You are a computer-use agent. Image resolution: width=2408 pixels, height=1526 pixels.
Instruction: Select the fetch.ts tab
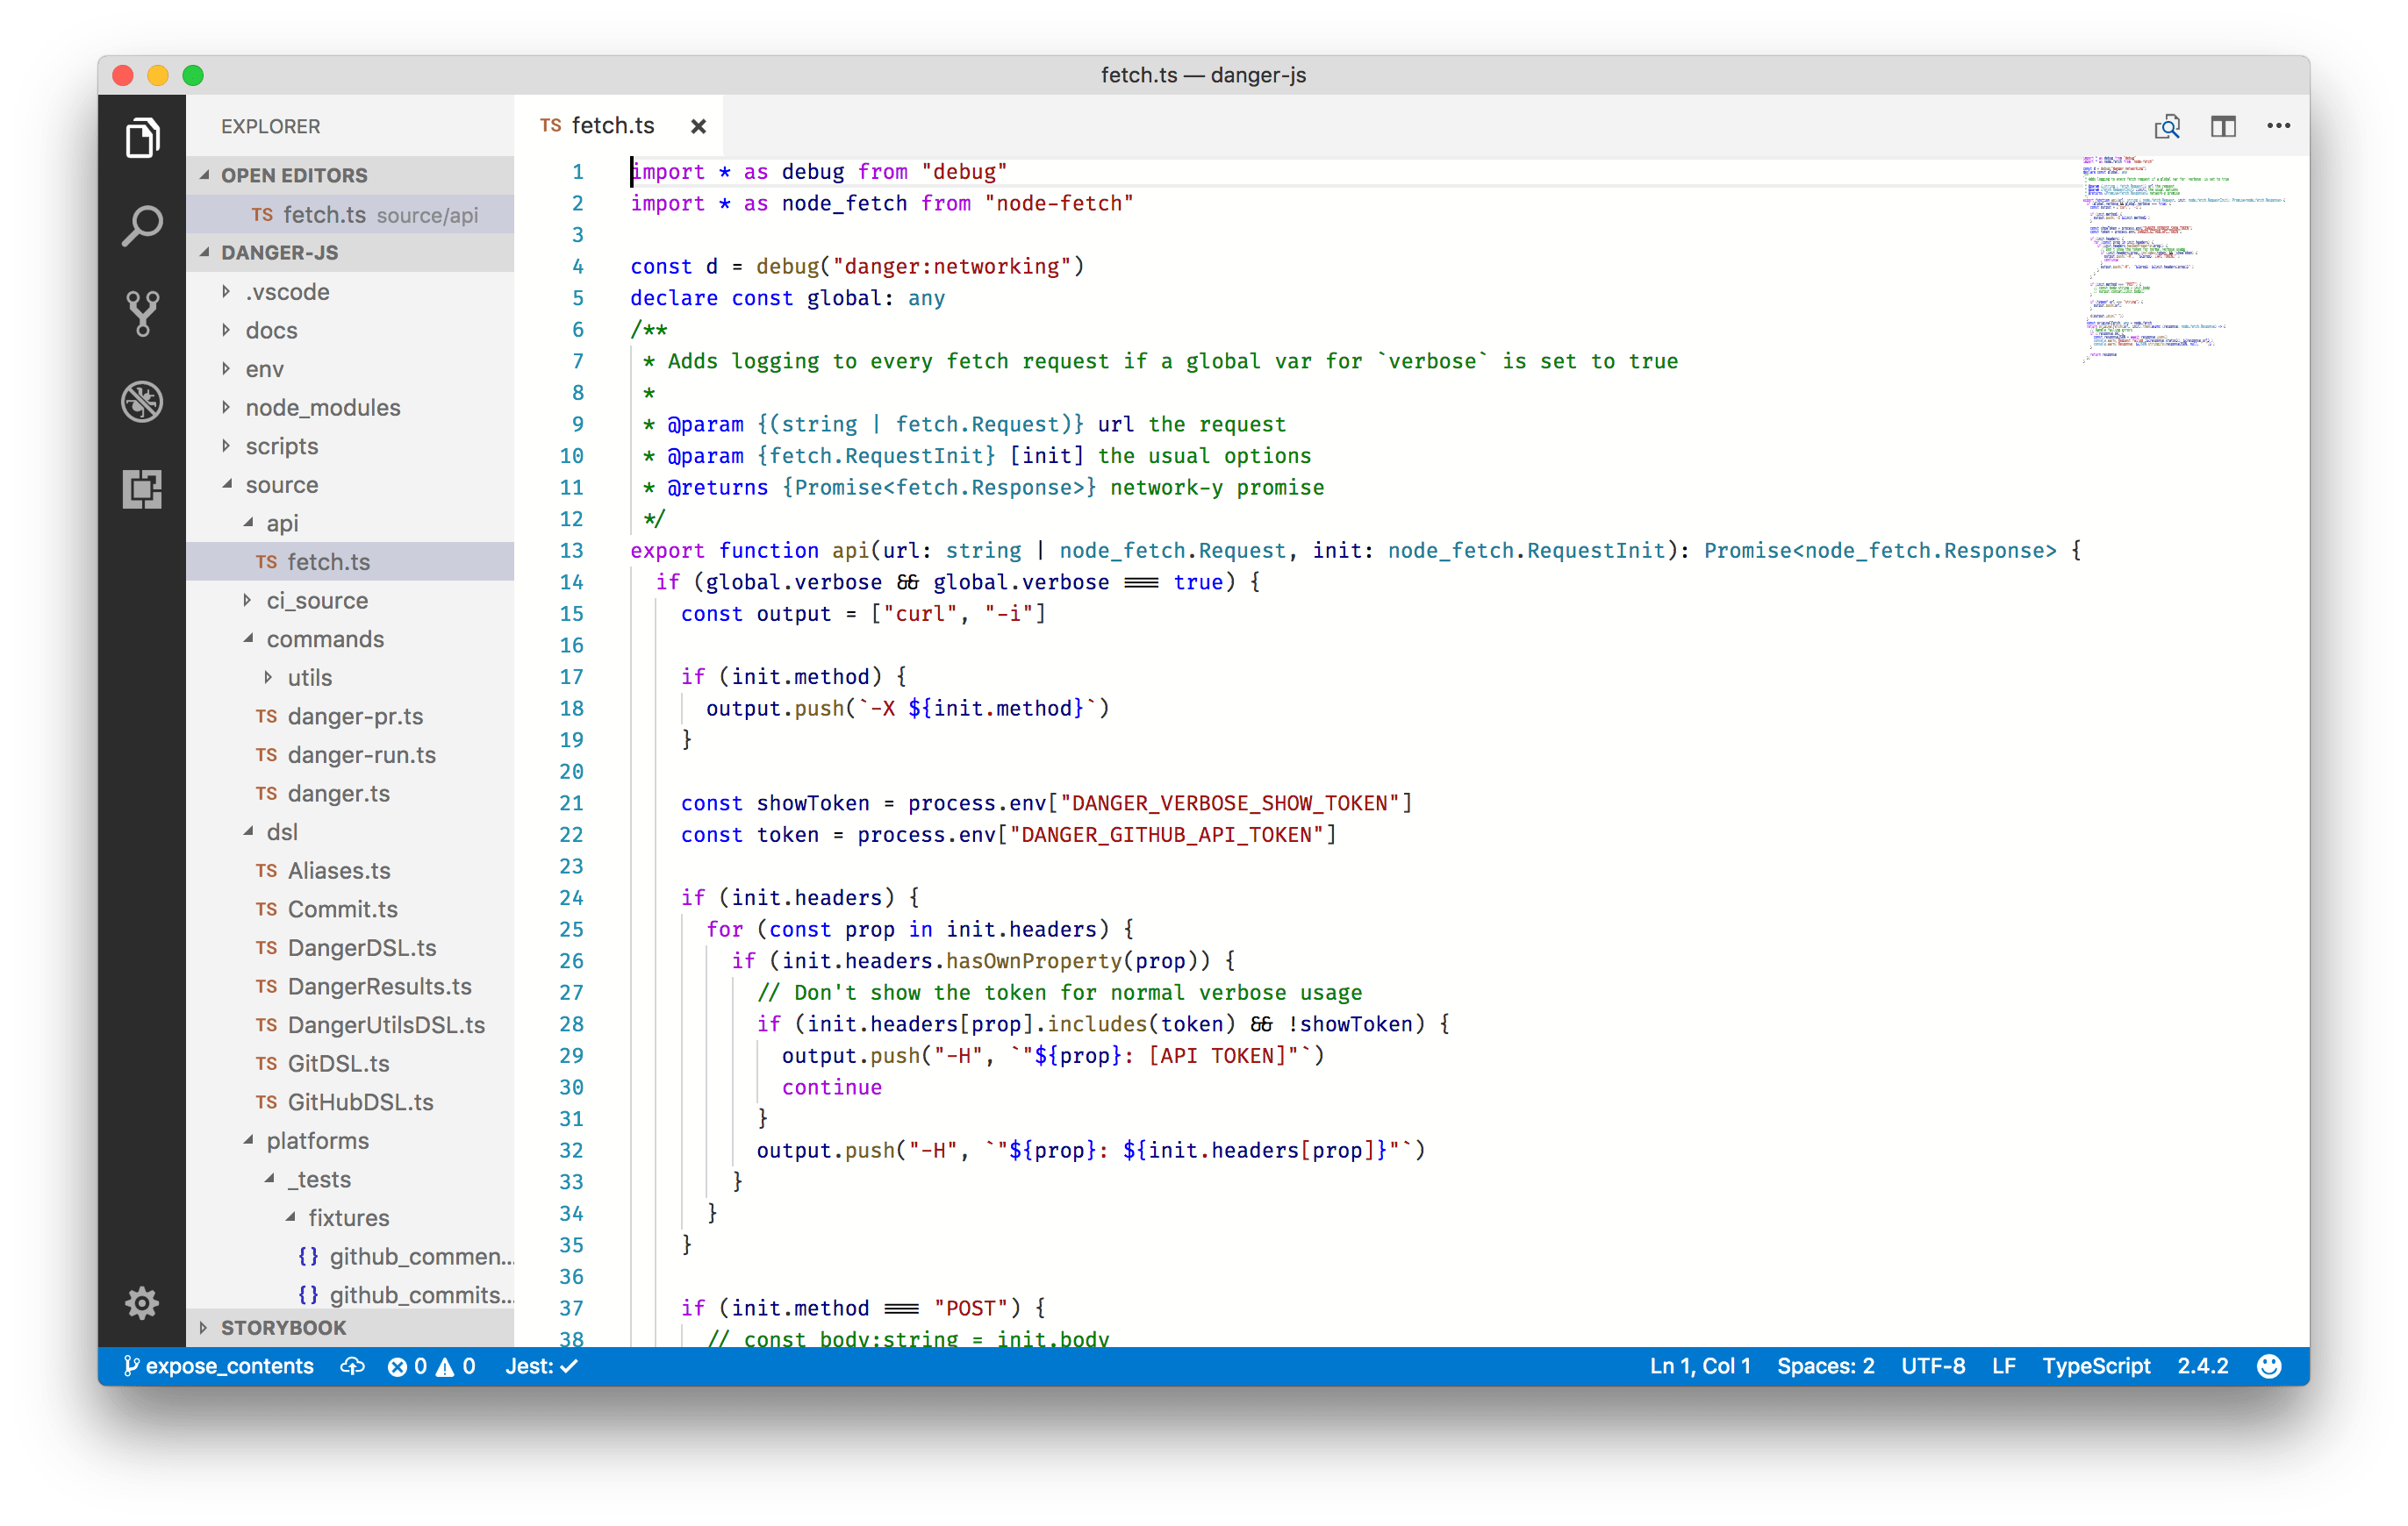pyautogui.click(x=612, y=125)
